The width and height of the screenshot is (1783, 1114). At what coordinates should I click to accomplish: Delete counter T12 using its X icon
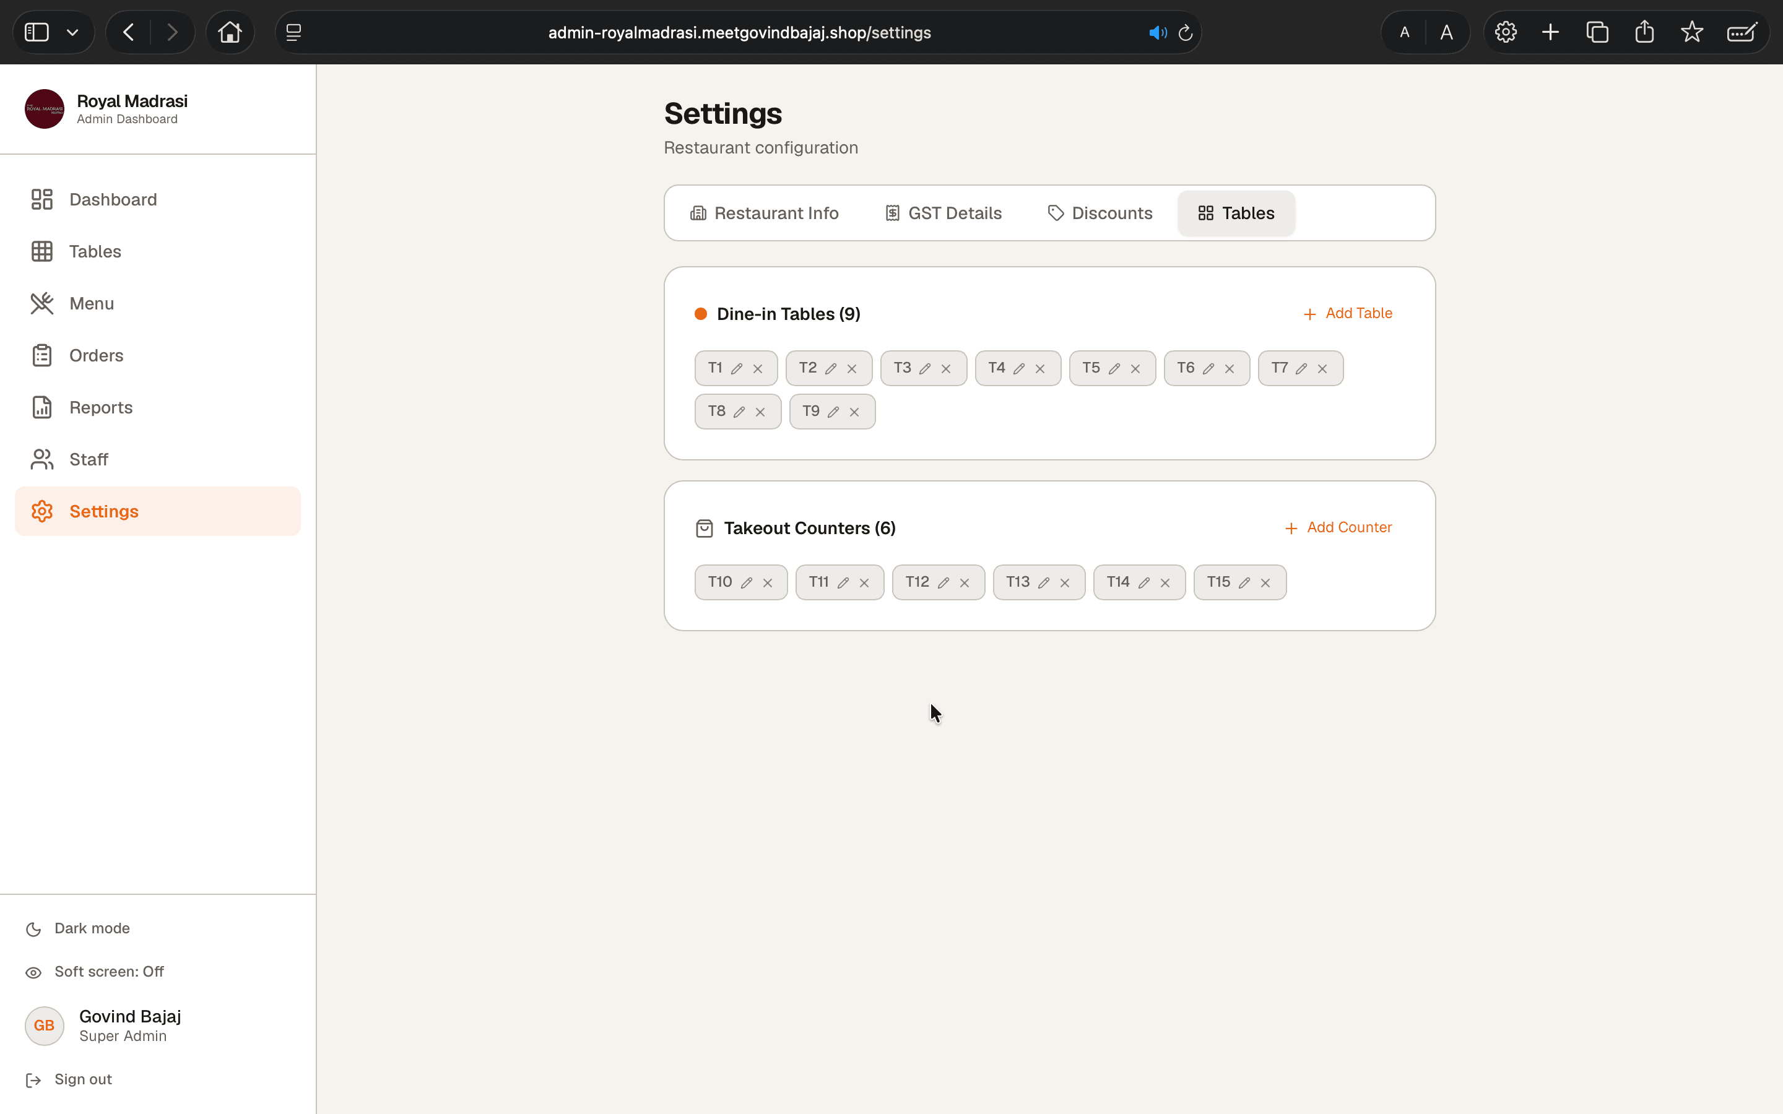pos(965,583)
